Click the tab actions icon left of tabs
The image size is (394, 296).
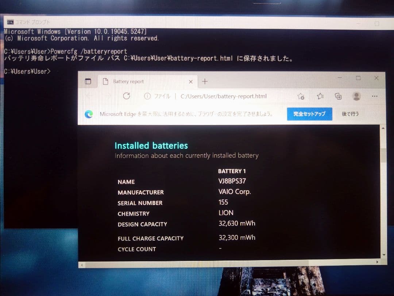click(88, 81)
